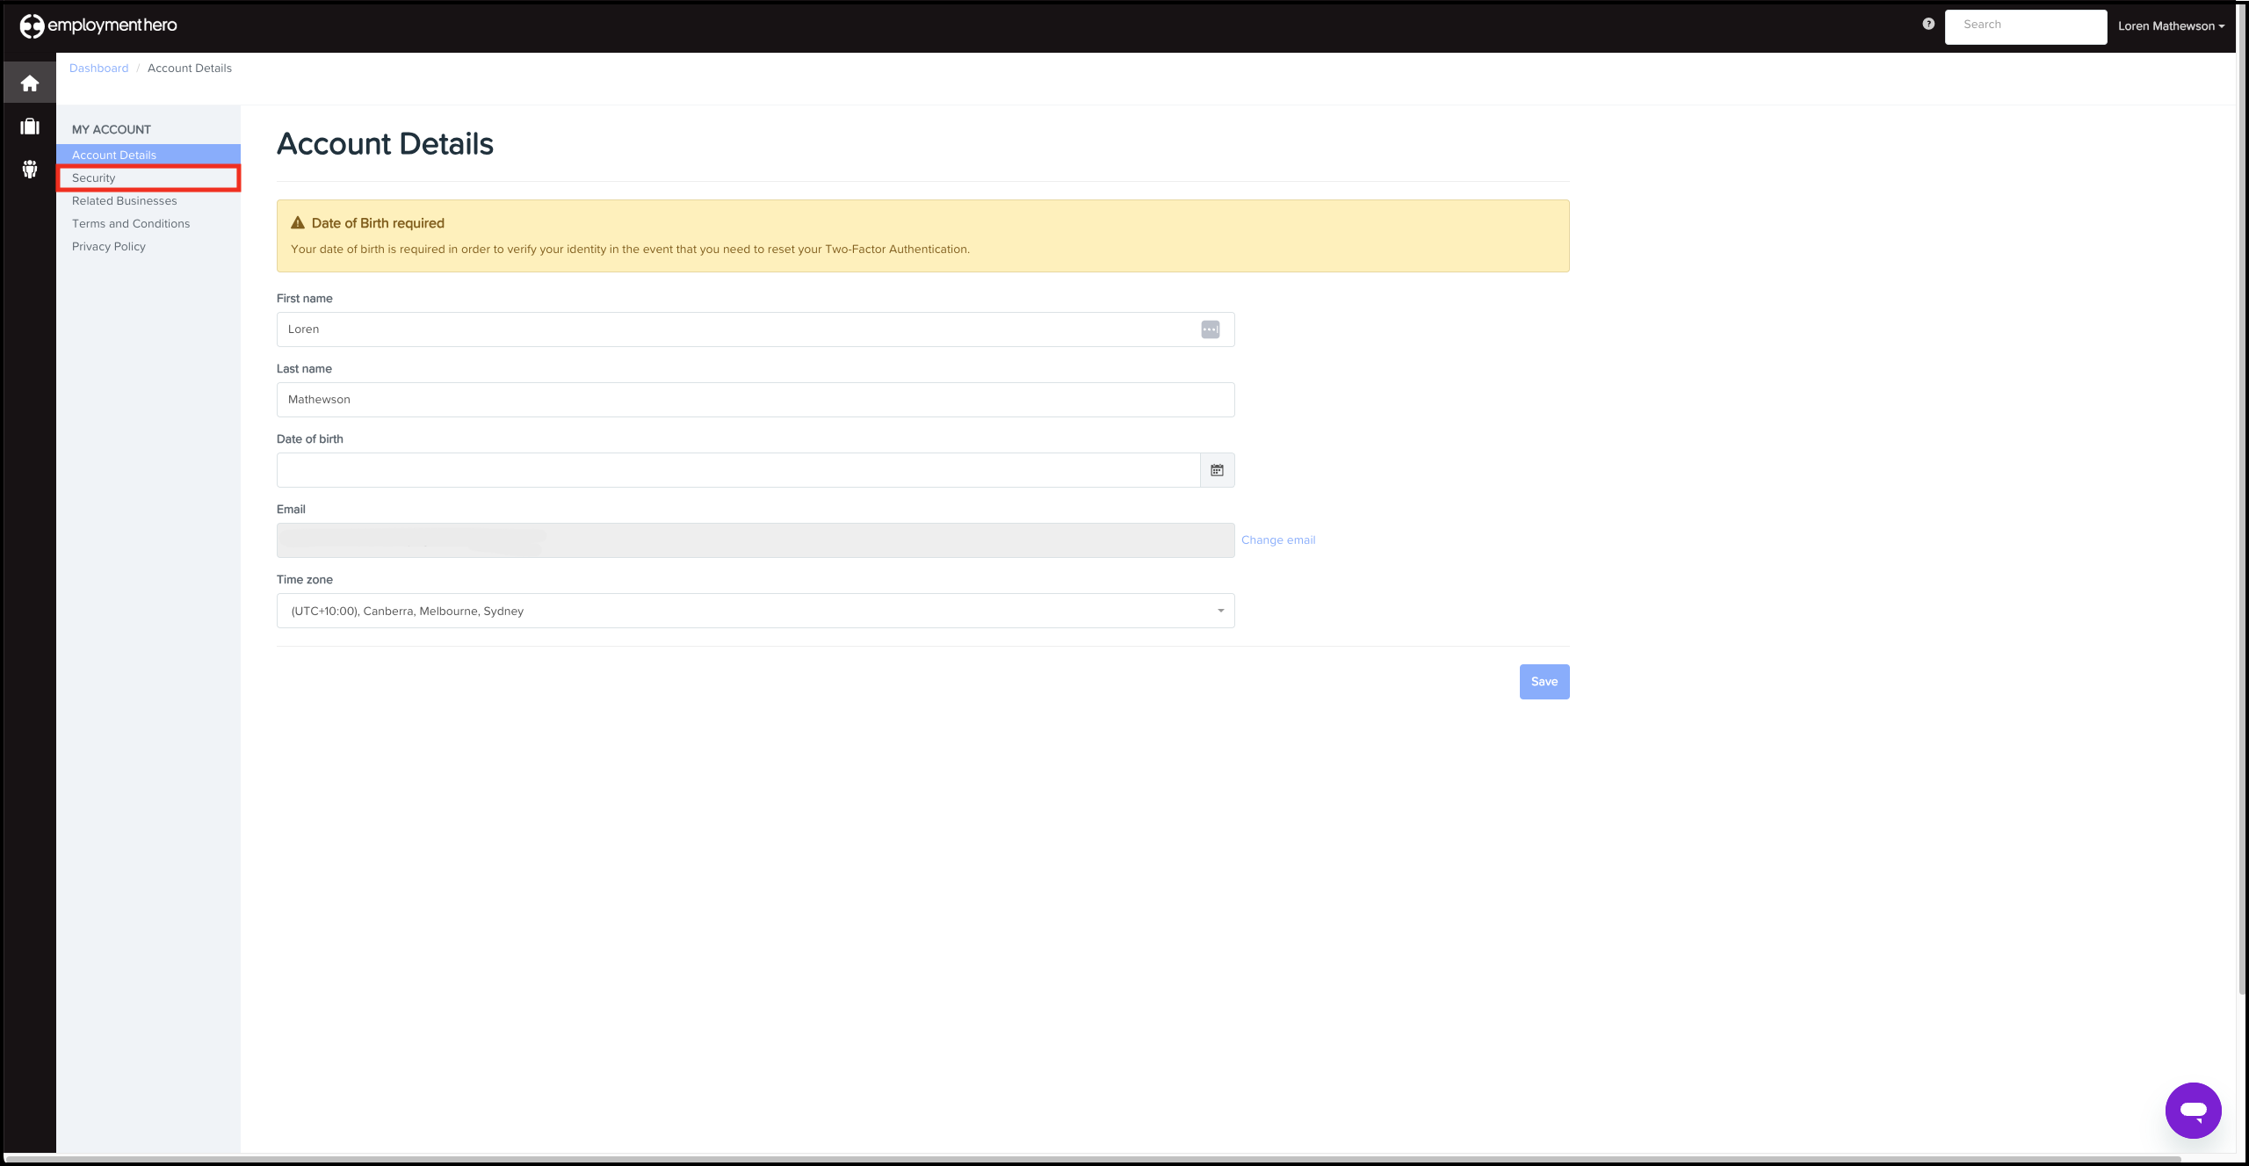This screenshot has height=1166, width=2249.
Task: Open the chat support bubble
Action: click(x=2194, y=1110)
